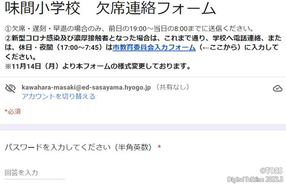Viewport: 286px width, 186px height.
Task: Click the cloud saved-status icon
Action: (278, 89)
